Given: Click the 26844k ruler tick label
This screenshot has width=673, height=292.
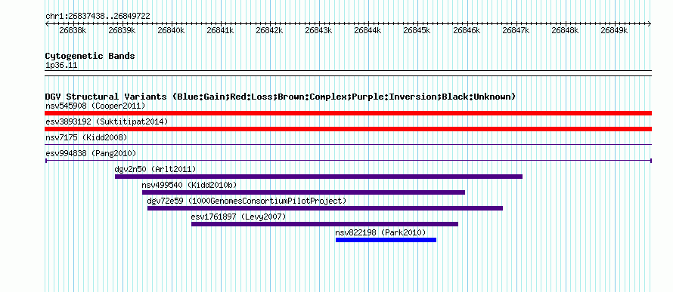Looking at the screenshot, I should 368,30.
